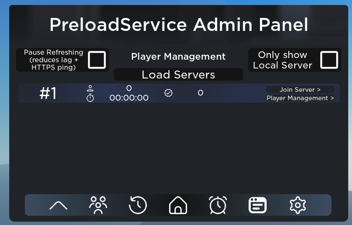Enable the Pause Refreshing checkbox
This screenshot has height=225, width=352.
97,60
